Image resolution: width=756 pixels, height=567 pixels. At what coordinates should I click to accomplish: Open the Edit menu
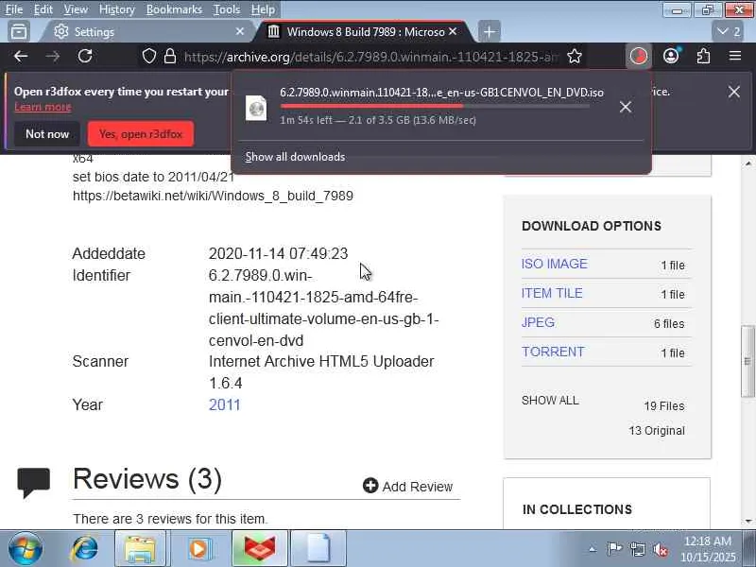pos(43,9)
